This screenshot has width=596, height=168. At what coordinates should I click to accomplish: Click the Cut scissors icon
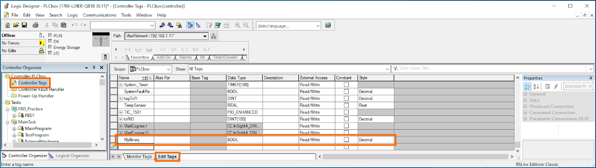click(x=47, y=25)
